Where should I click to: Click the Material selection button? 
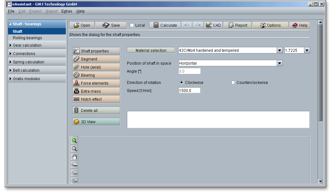(x=151, y=50)
